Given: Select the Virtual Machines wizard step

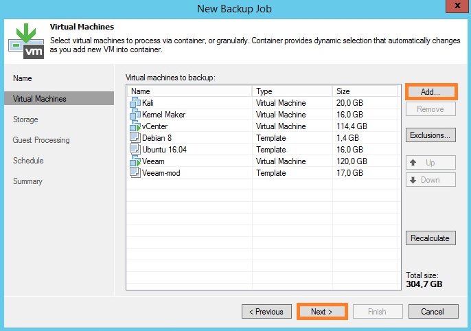Looking at the screenshot, I should point(59,98).
